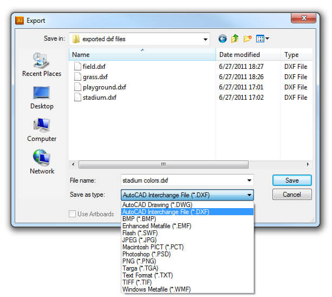Click the file icon next to stadium.dxf
This screenshot has width=332, height=297.
[x=77, y=97]
